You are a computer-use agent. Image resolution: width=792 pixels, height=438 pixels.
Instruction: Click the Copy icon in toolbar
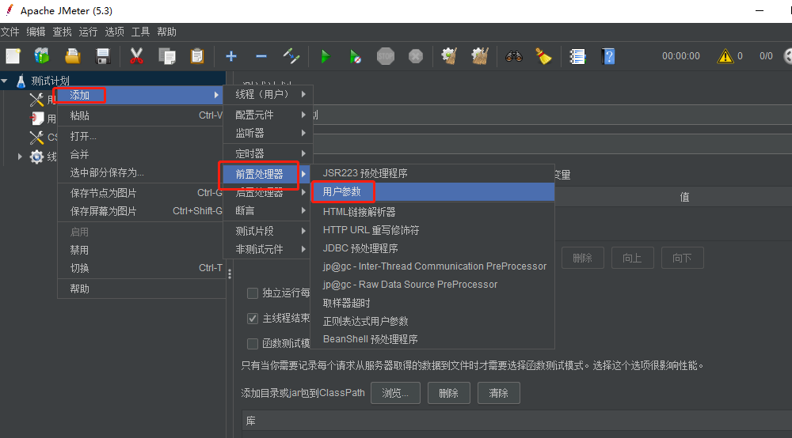coord(166,56)
